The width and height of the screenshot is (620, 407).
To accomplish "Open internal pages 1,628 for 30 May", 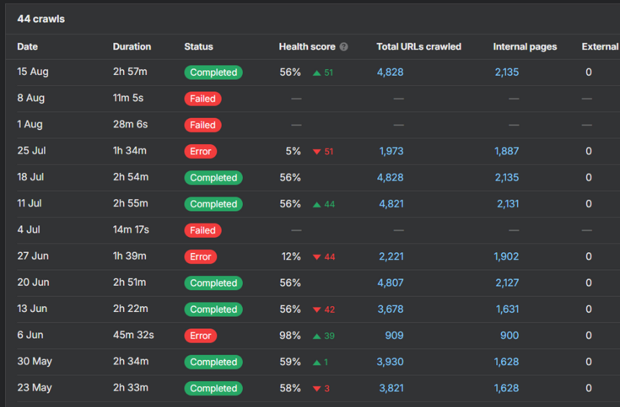I will [x=507, y=362].
